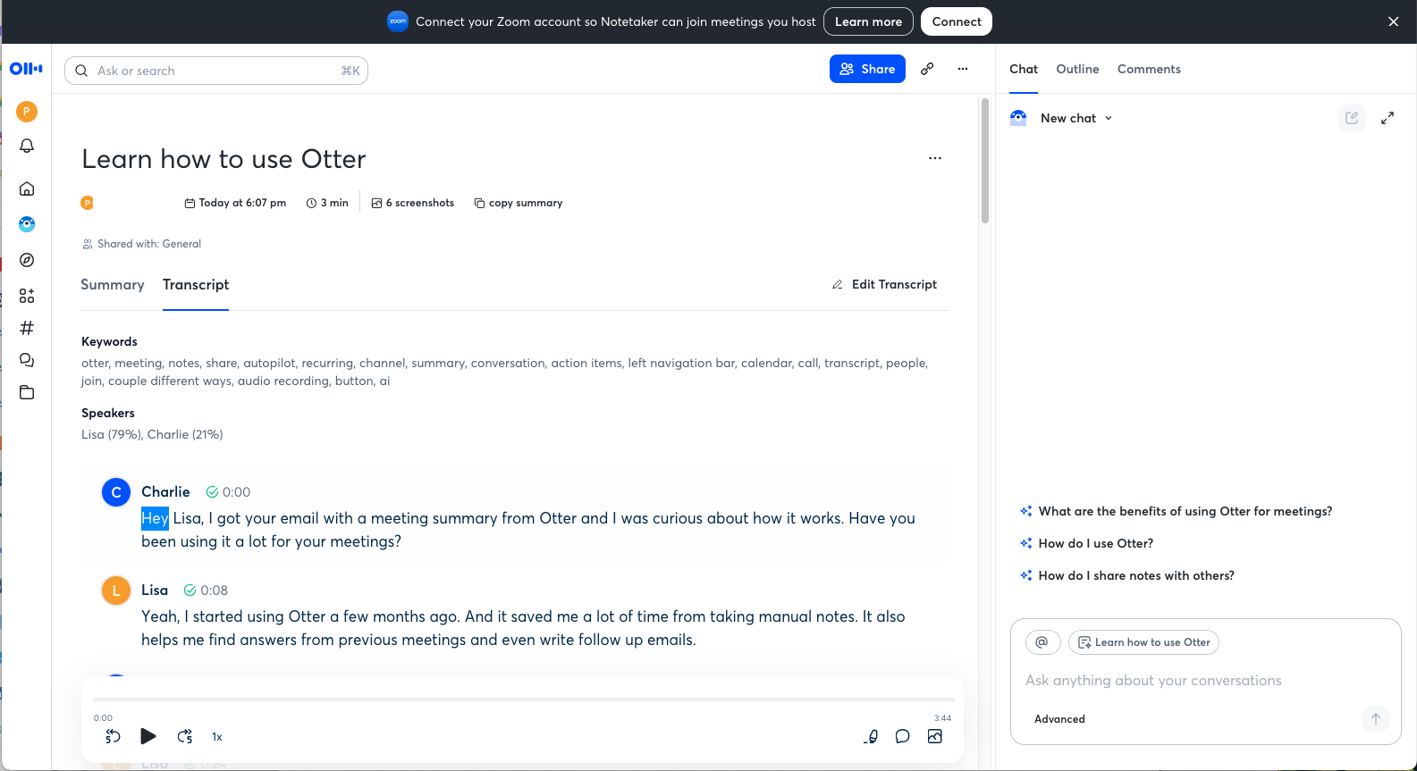1417x771 pixels.
Task: Copy link using the chain icon
Action: click(x=927, y=69)
